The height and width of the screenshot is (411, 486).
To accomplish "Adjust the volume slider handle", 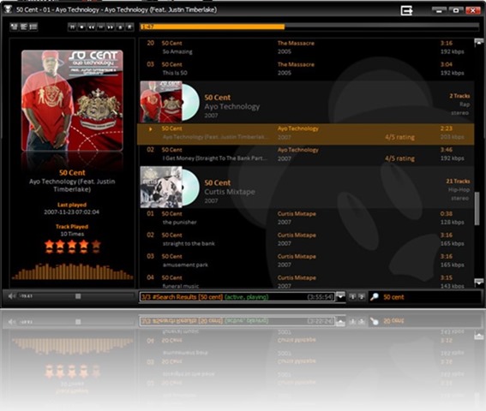I will point(78,296).
